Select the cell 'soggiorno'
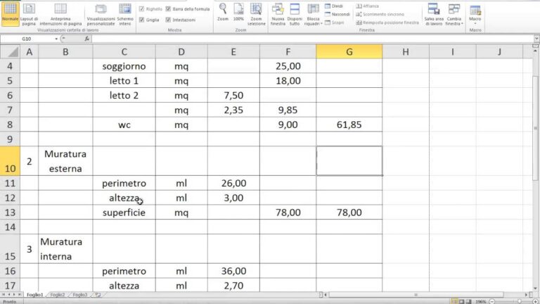The image size is (540, 304). (124, 66)
